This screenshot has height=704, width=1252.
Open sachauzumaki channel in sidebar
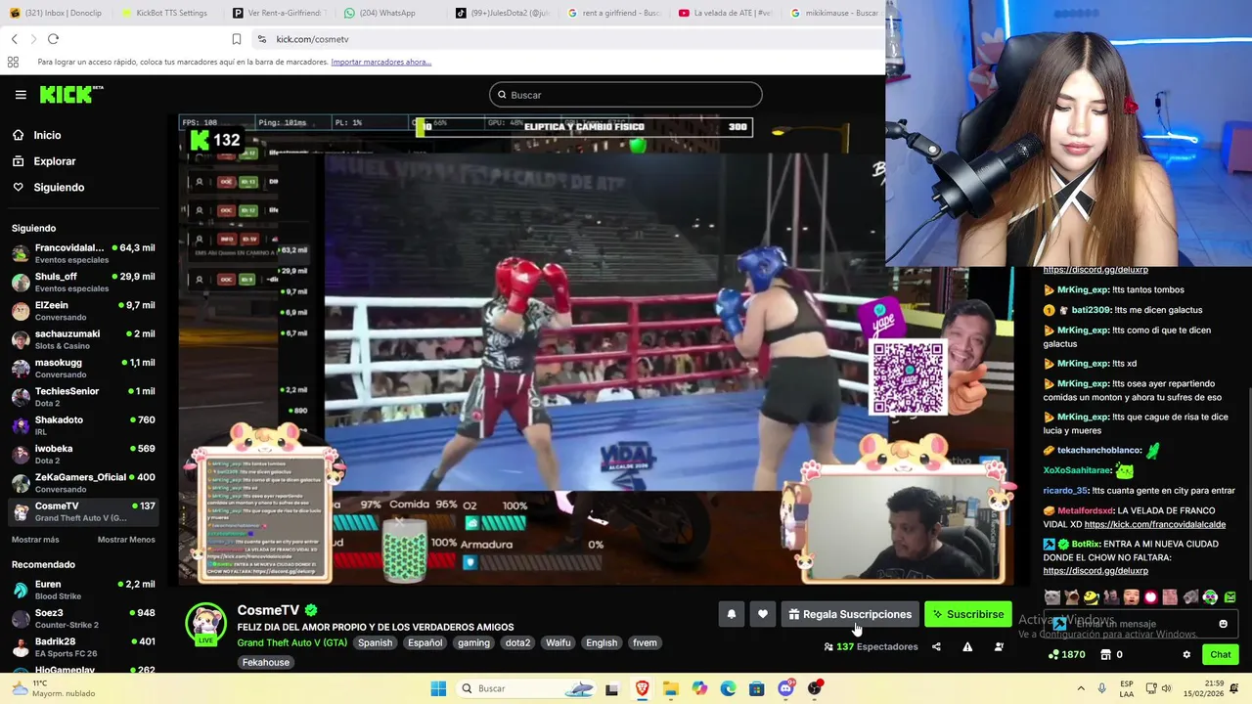tap(83, 338)
